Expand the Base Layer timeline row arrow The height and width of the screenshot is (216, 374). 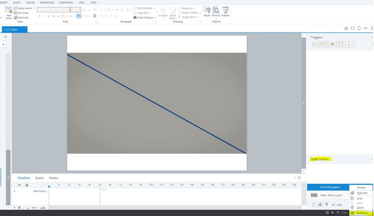click(x=15, y=191)
